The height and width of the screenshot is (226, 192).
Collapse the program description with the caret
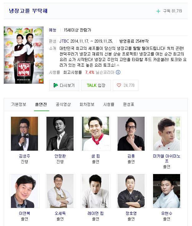point(118,65)
